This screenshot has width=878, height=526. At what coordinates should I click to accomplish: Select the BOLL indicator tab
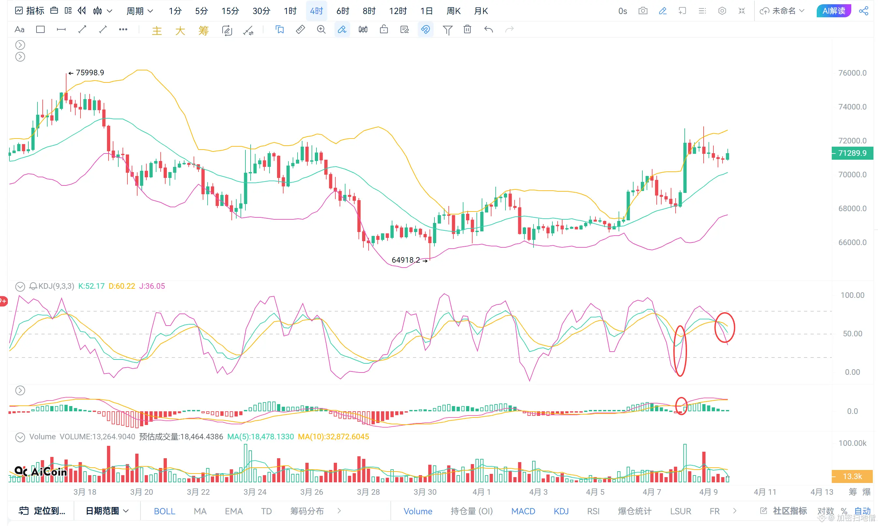tap(164, 511)
